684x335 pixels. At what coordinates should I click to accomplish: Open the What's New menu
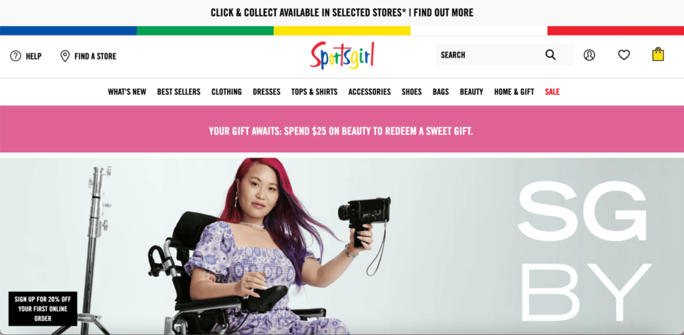[x=127, y=92]
